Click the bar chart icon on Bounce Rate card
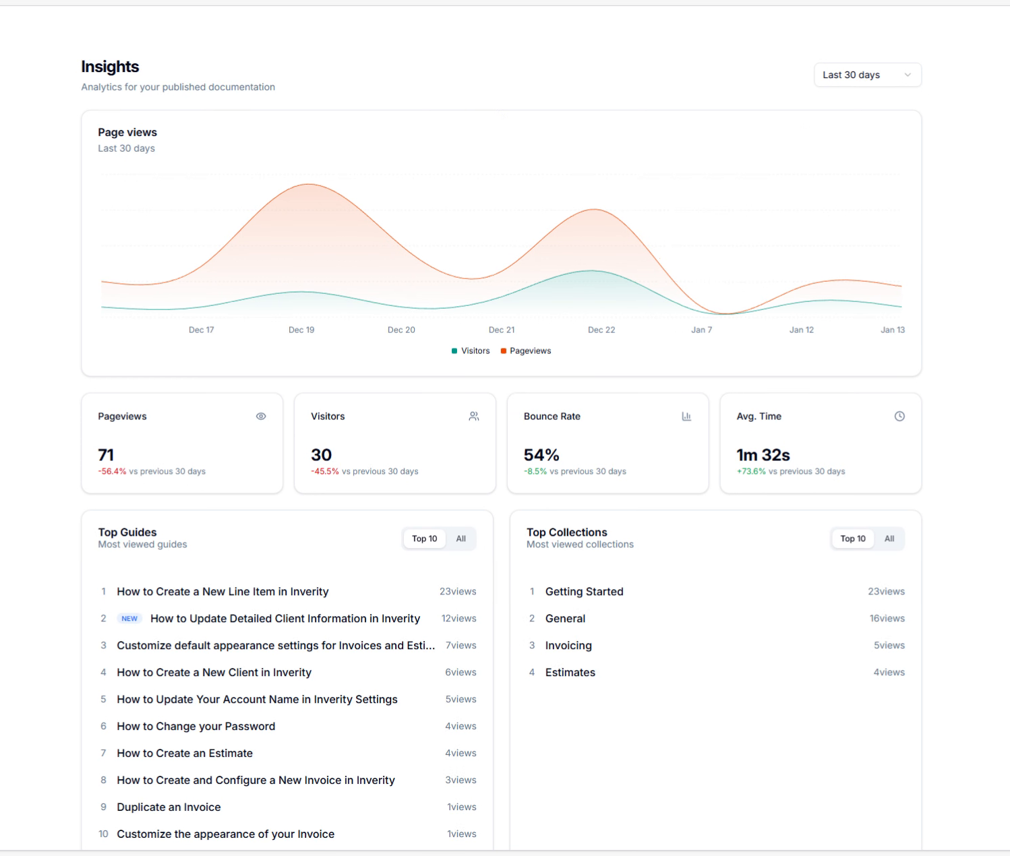1010x856 pixels. 686,417
